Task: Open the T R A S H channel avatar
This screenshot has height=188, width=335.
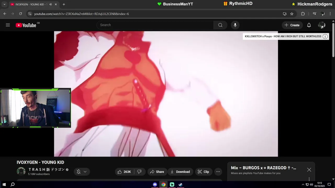Action: (21, 171)
